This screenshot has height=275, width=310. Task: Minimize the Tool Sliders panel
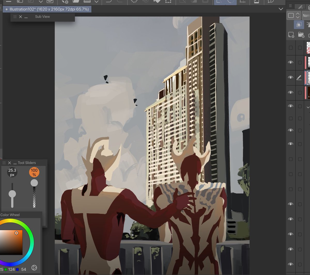click(x=15, y=163)
